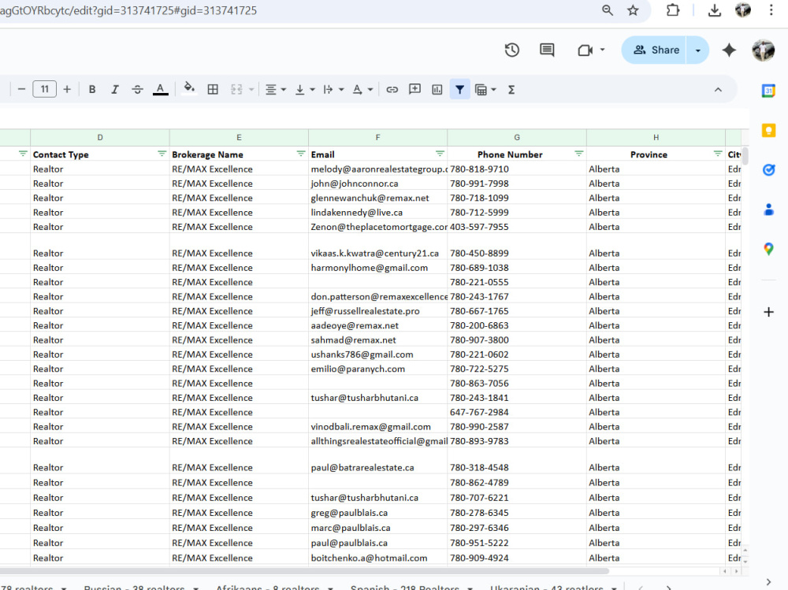Select column F header

click(x=378, y=137)
